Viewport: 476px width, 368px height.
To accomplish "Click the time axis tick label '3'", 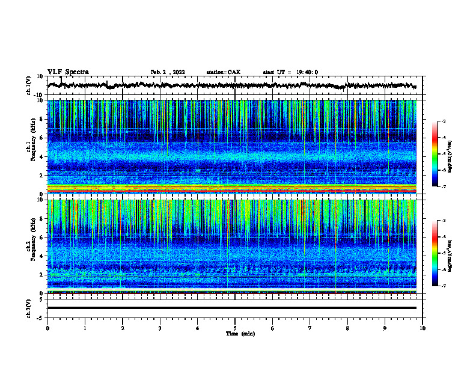I will [160, 328].
